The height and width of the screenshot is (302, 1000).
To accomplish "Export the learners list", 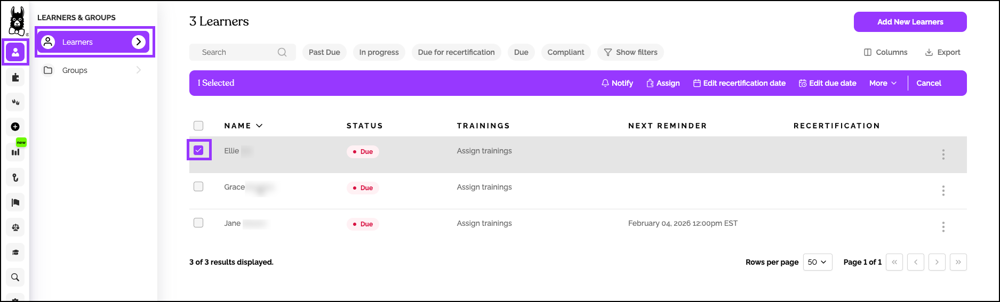I will click(942, 52).
